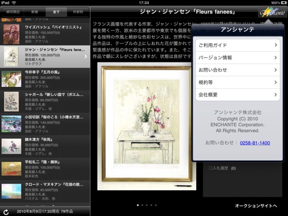Click chevron on ご利用ガイド row
The height and width of the screenshot is (216, 288).
point(275,45)
